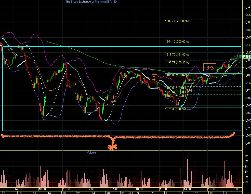Click the 1,620 price axis label

click(x=247, y=15)
